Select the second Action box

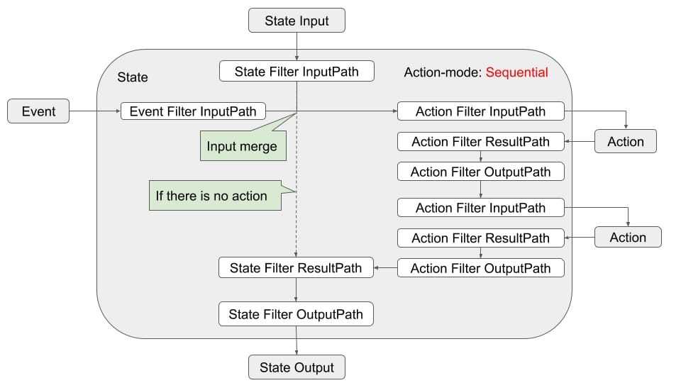point(628,237)
